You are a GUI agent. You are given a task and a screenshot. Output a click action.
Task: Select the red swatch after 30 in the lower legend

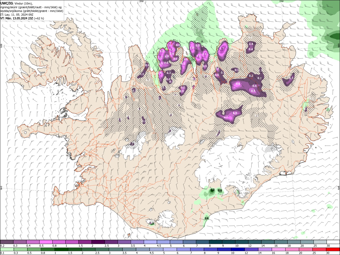[x=333, y=249]
